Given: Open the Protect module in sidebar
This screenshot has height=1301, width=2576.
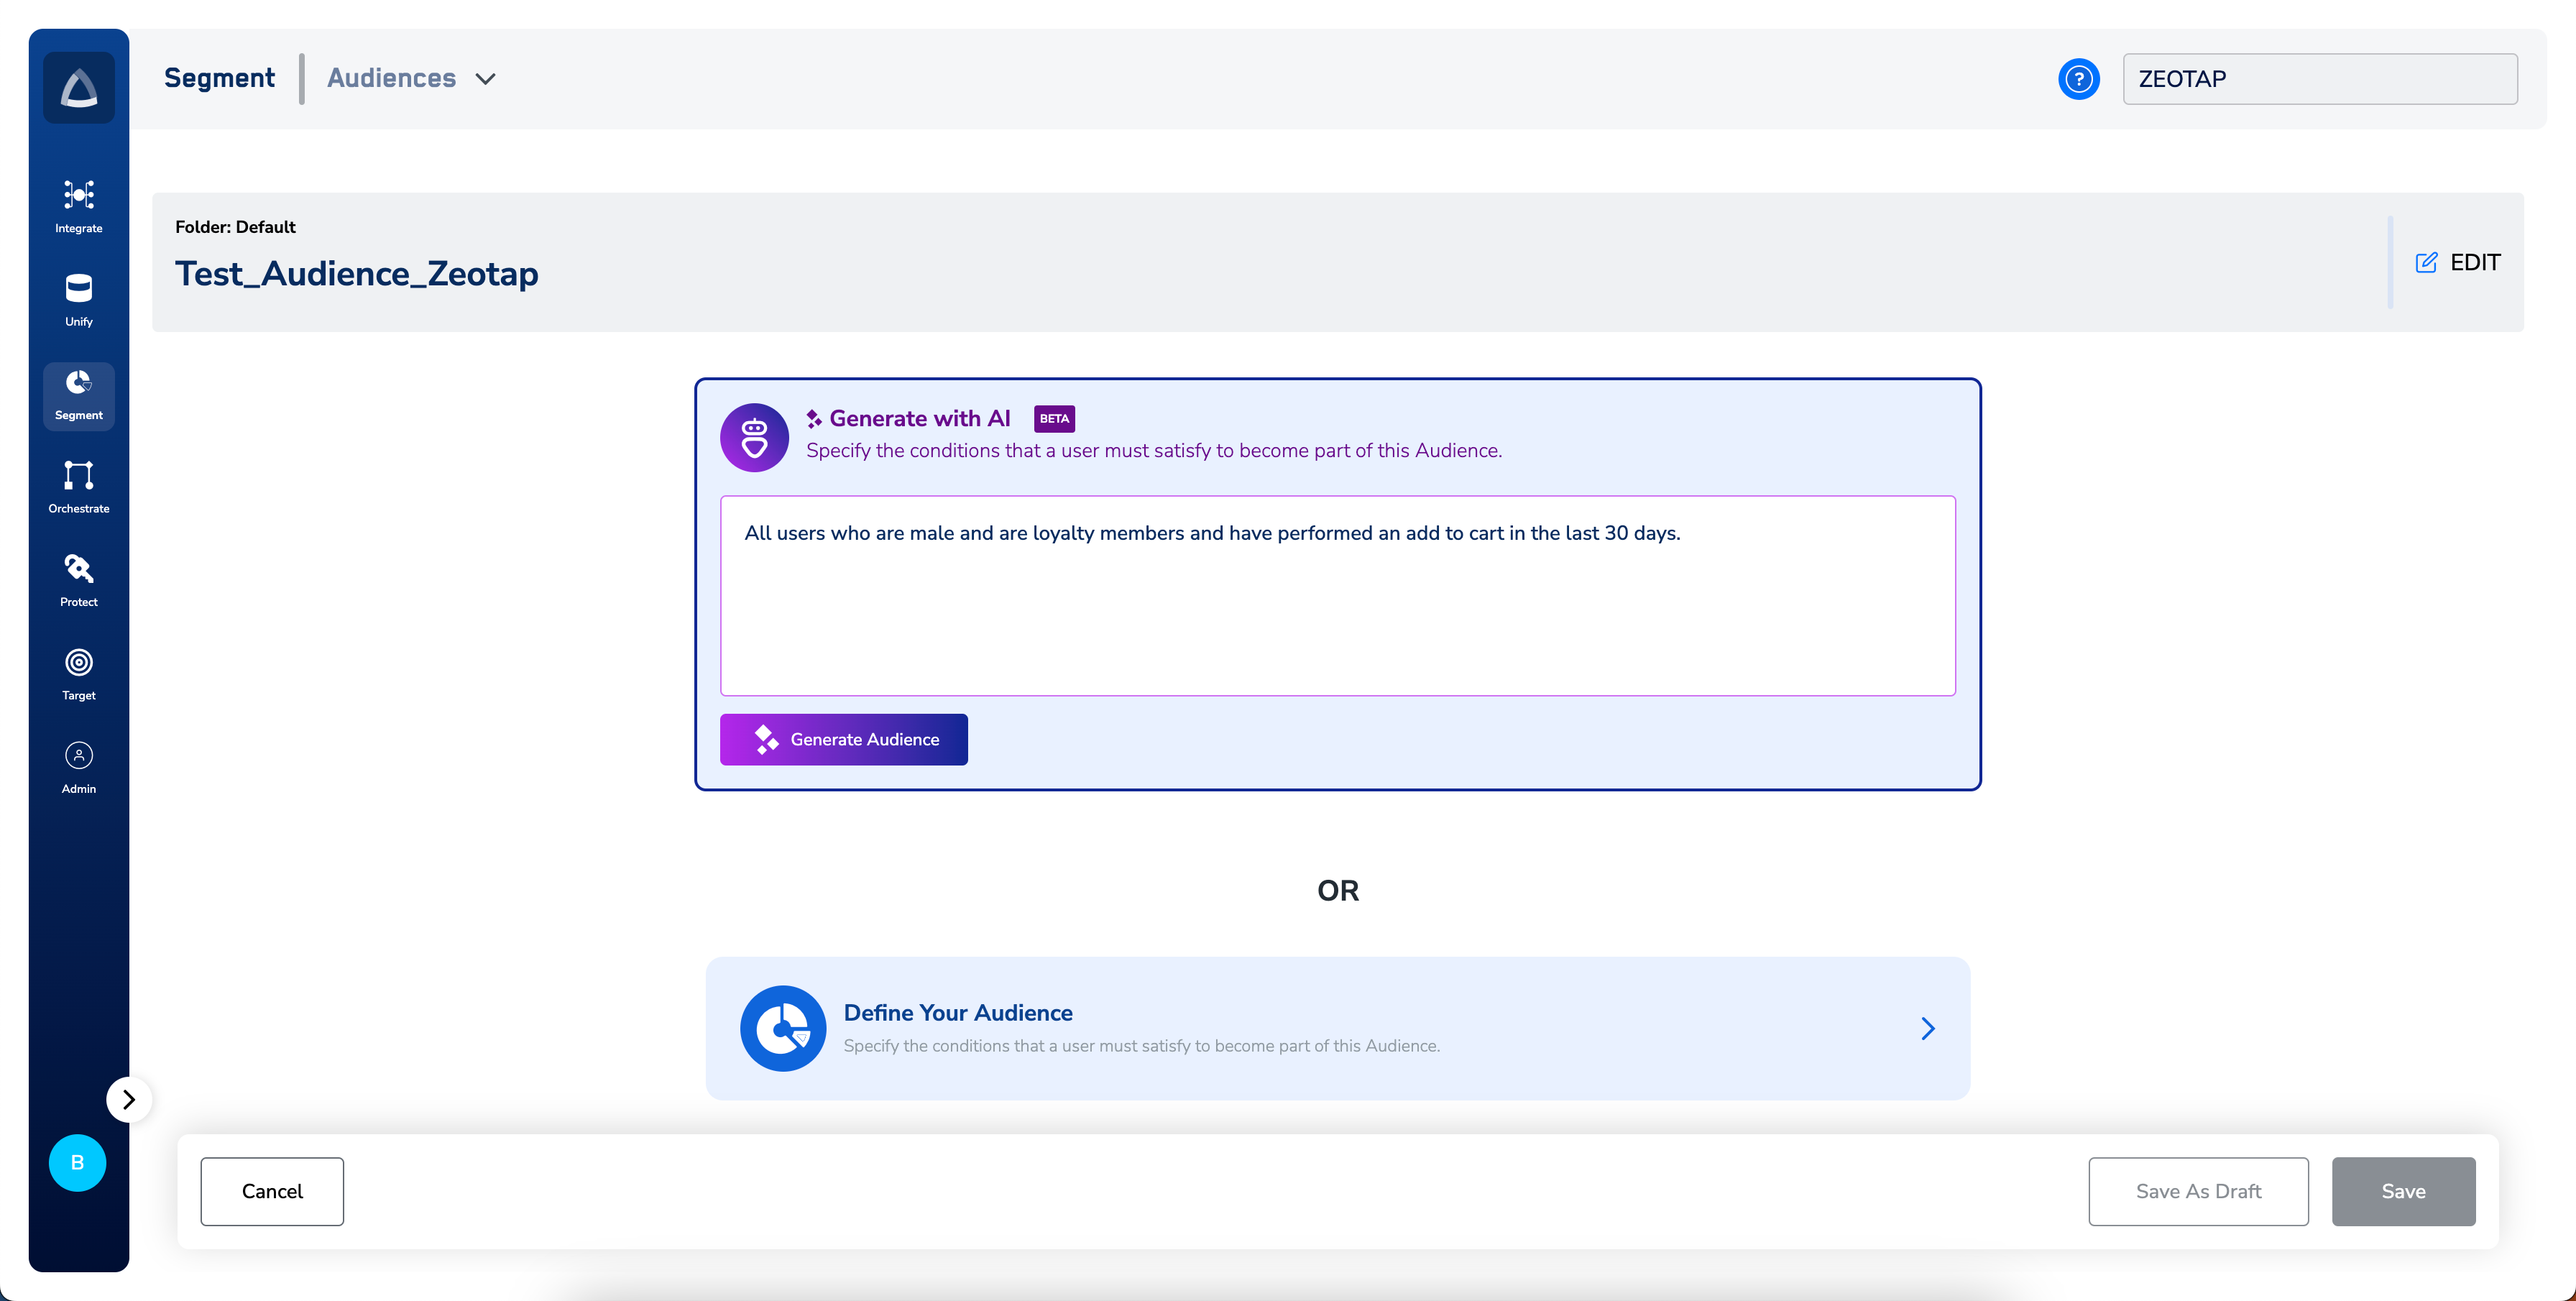Looking at the screenshot, I should tap(79, 581).
